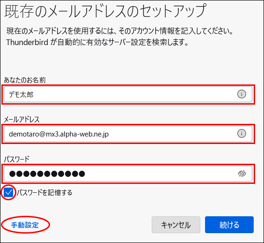Click the info icon in the email address field

point(242,134)
